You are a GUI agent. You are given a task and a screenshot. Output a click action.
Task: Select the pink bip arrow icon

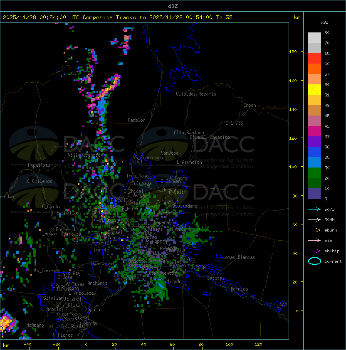(314, 240)
